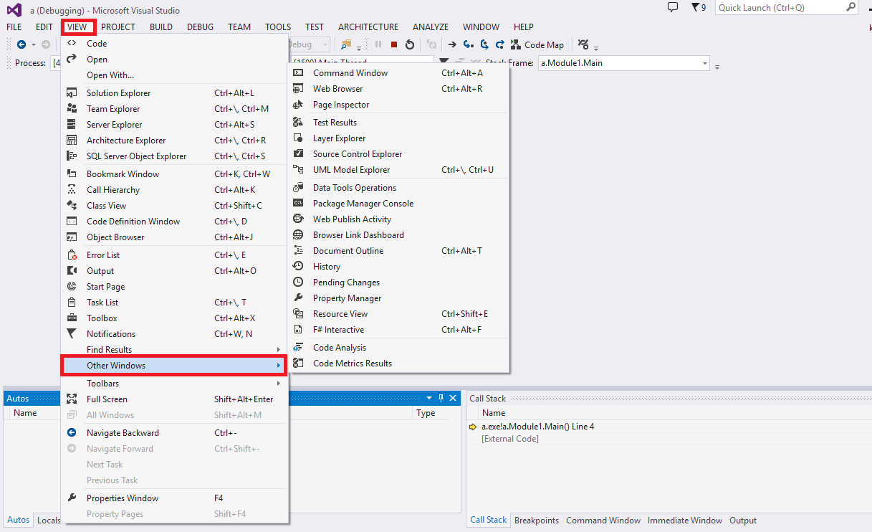The image size is (872, 532).
Task: Open SQL Server Object Explorer
Action: [174, 156]
